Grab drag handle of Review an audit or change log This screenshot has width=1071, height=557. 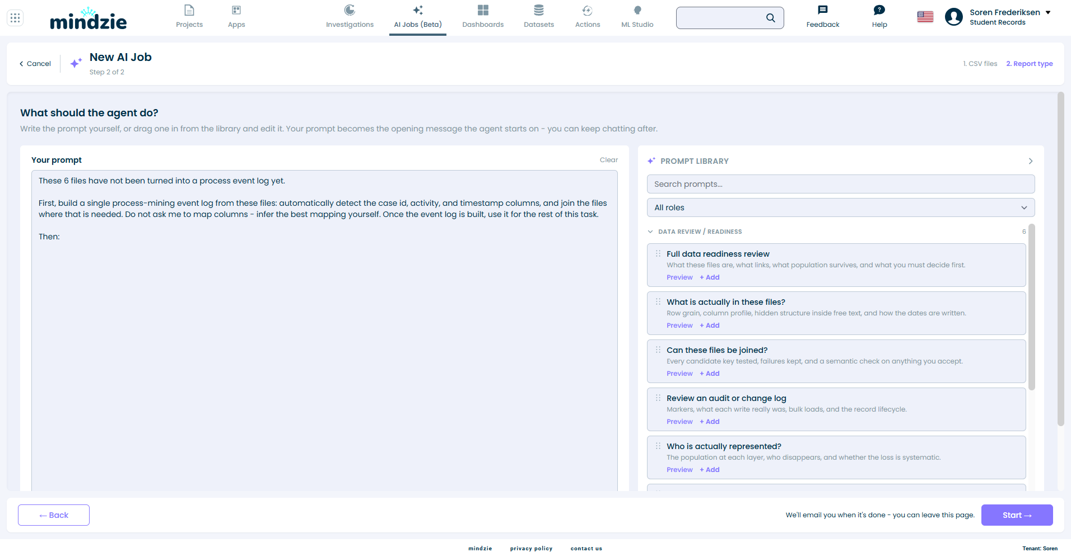(658, 398)
